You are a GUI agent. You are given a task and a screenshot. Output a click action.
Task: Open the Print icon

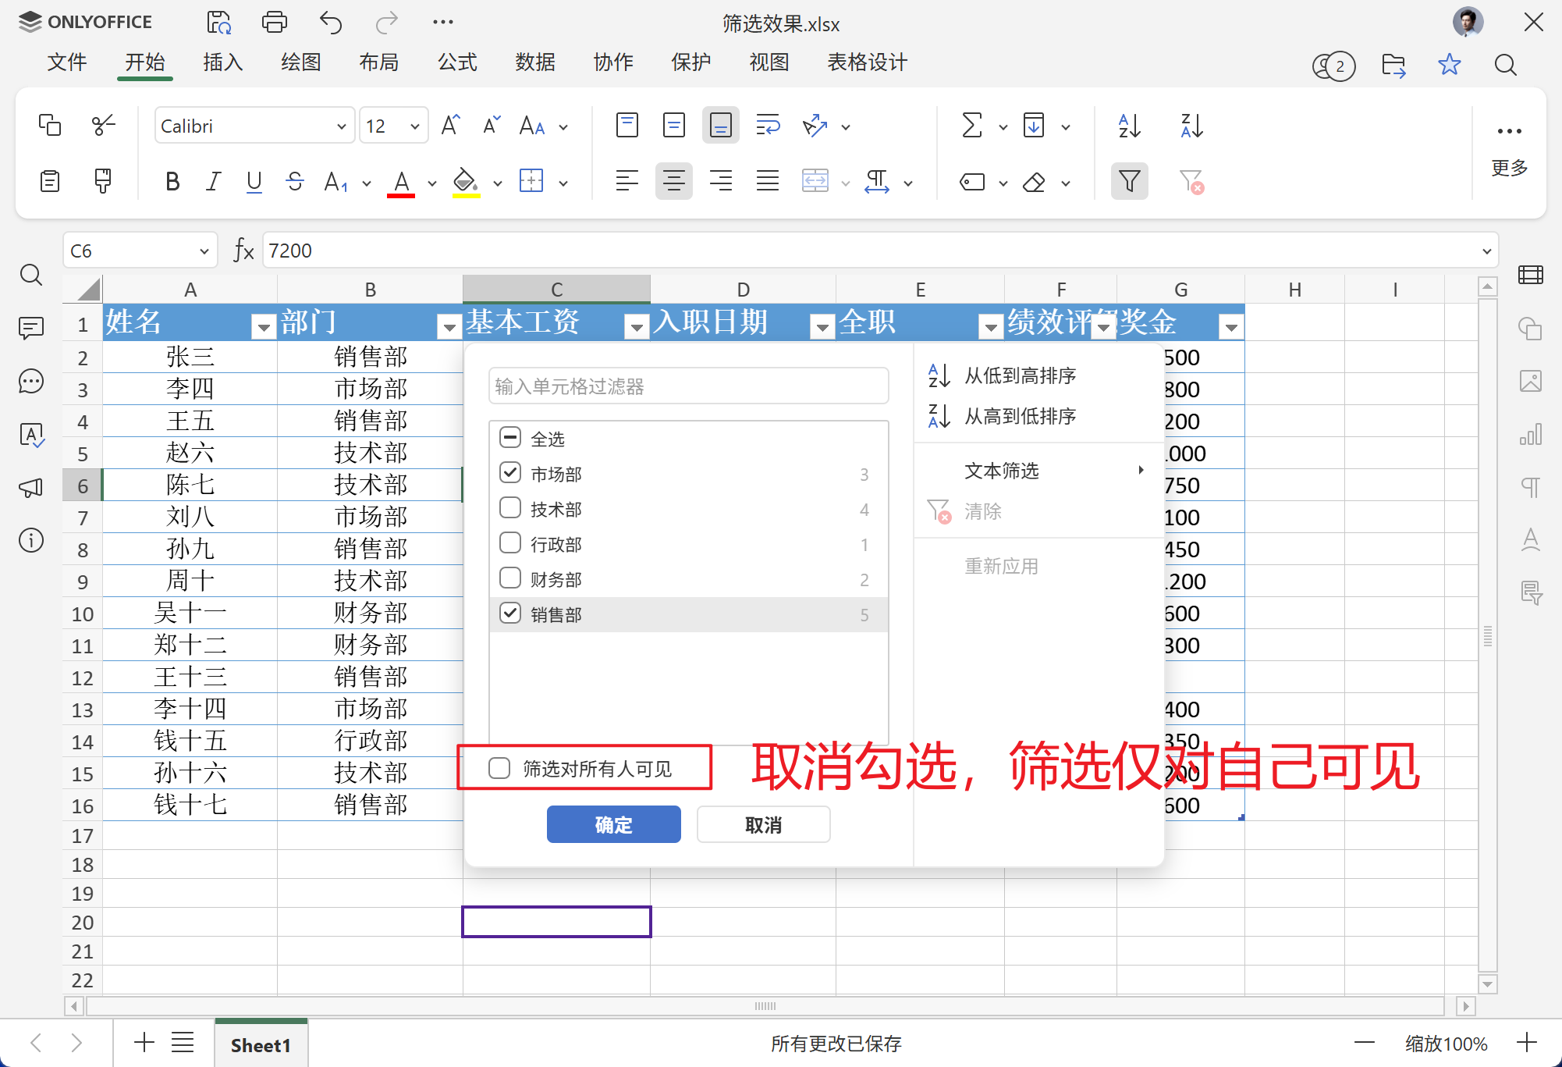pos(275,22)
